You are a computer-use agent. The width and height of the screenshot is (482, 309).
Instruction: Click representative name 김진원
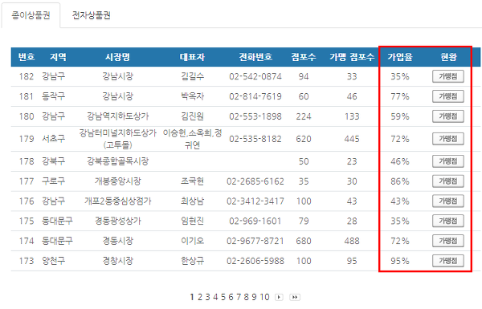point(192,116)
